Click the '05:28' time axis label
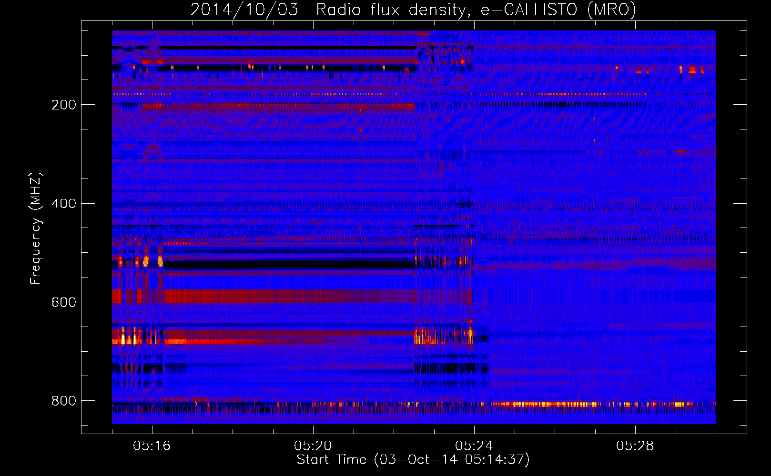This screenshot has width=771, height=476. tap(635, 446)
